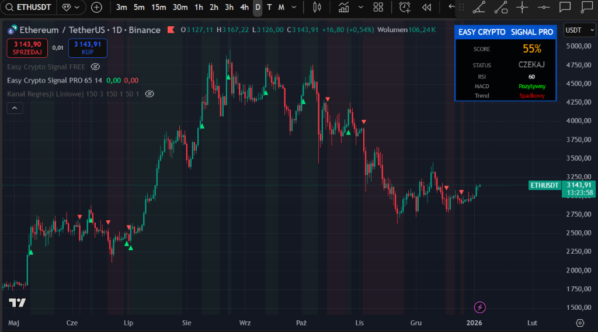Screen dimensions: 598x332
Task: Click the red flag marker icon
Action: [171, 30]
